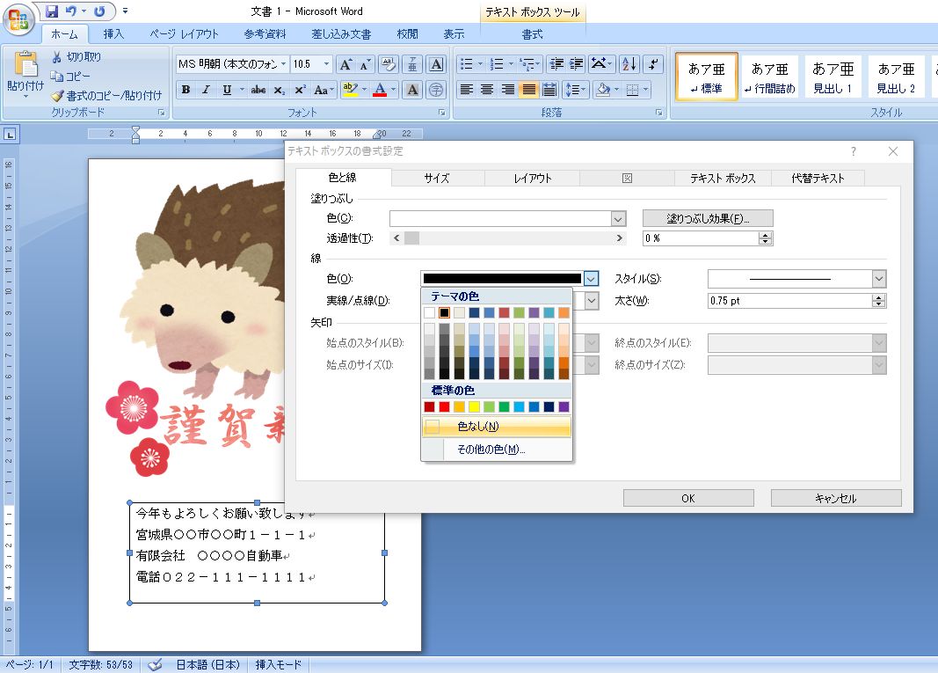Image resolution: width=938 pixels, height=673 pixels.
Task: Open the font size 10.5 dropdown
Action: 327,64
